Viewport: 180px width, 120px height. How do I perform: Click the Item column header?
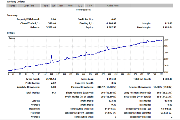(x=61, y=6)
